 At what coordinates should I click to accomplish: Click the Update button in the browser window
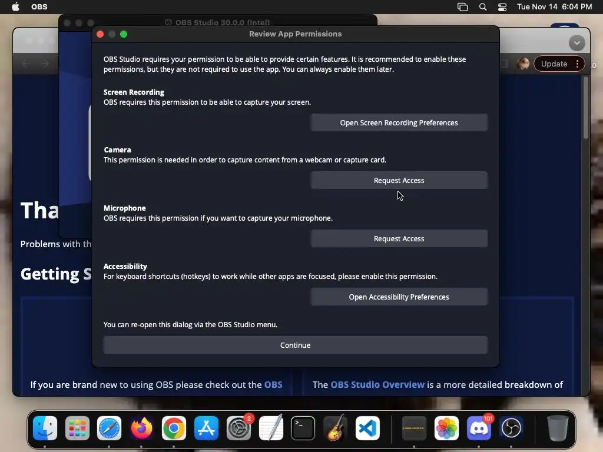(x=554, y=64)
